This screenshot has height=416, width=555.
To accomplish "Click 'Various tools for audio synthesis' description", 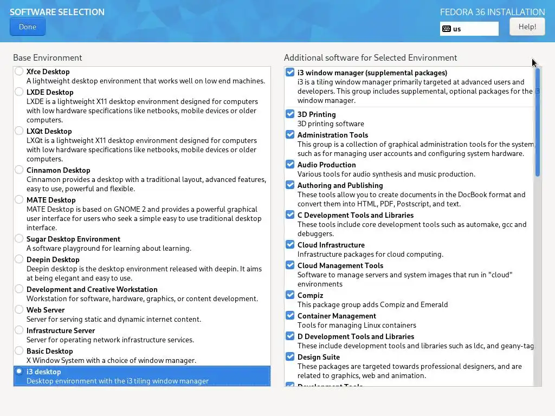I will coord(386,174).
